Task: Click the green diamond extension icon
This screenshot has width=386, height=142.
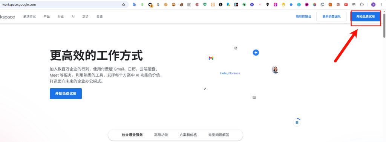Action: (x=142, y=5)
